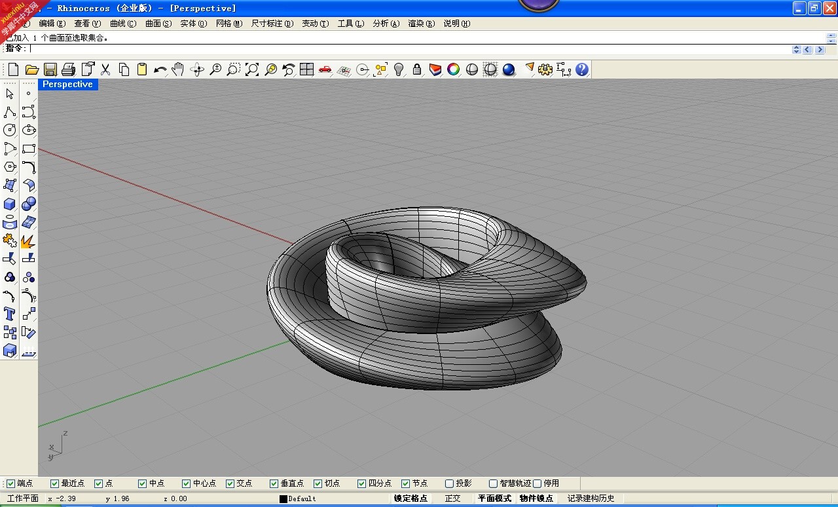The width and height of the screenshot is (838, 507).
Task: Click the 工作平面 status bar pane
Action: pos(23,498)
